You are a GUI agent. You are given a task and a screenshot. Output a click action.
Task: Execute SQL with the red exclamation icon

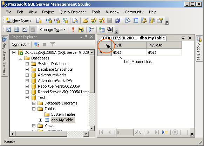(x=73, y=30)
